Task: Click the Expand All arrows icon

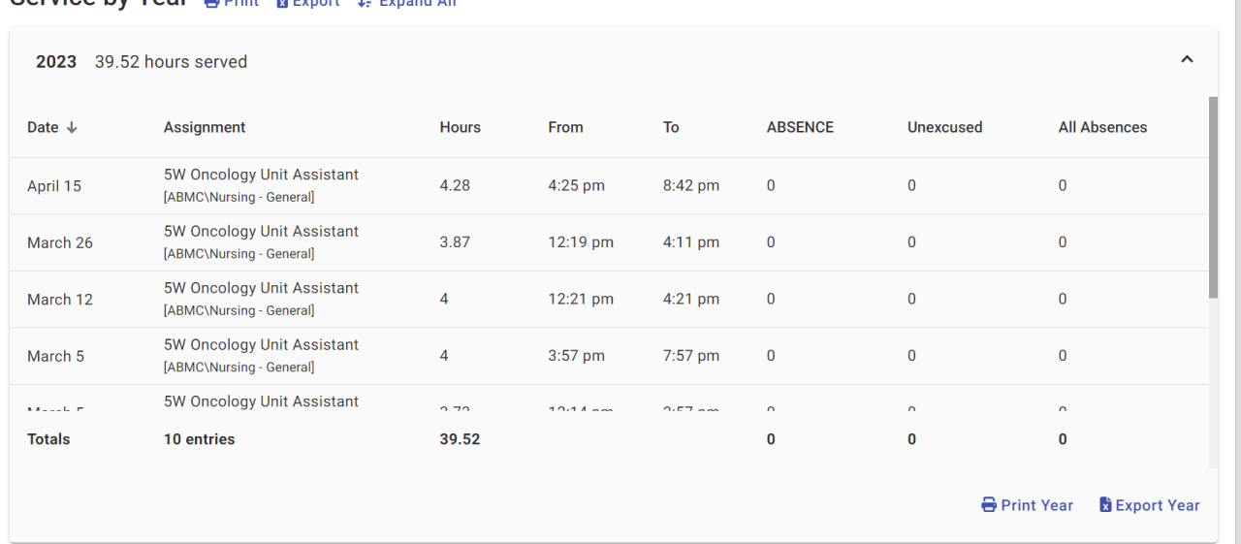Action: (x=365, y=4)
